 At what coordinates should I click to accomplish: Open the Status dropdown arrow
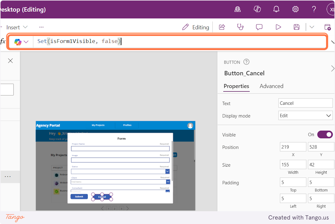point(167,171)
